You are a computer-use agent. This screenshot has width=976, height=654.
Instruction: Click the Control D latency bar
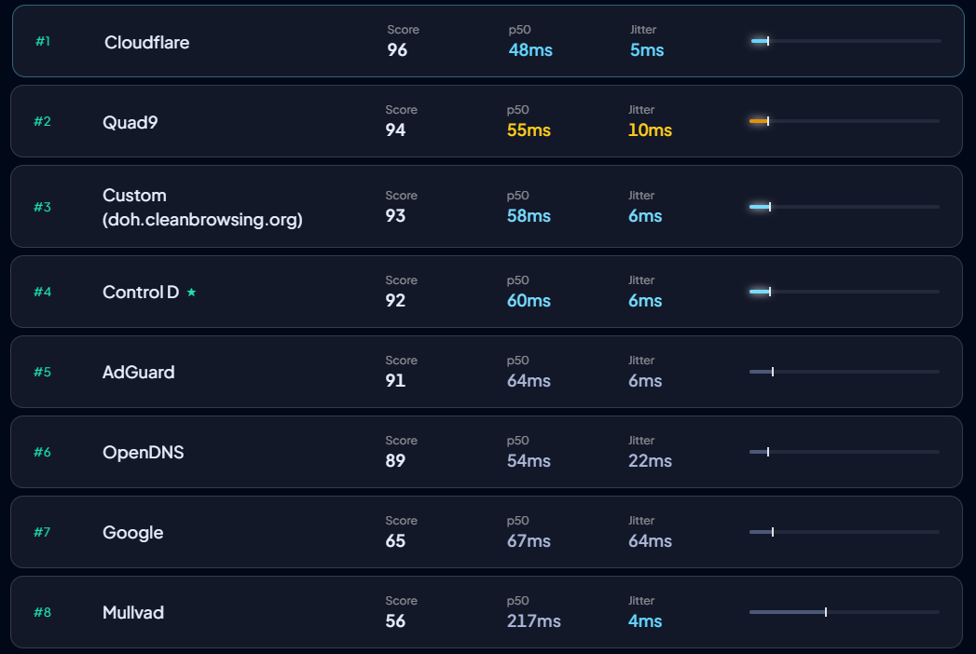pos(844,292)
